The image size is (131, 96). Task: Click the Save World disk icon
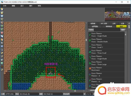[2, 16]
